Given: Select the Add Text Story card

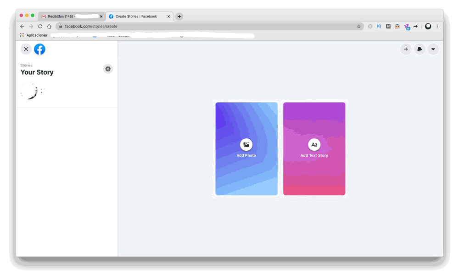Looking at the screenshot, I should click(314, 149).
